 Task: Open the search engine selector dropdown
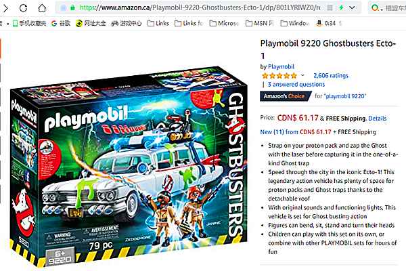(x=376, y=8)
